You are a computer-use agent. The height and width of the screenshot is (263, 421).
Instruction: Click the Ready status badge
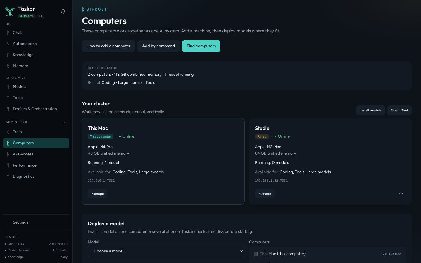27,16
